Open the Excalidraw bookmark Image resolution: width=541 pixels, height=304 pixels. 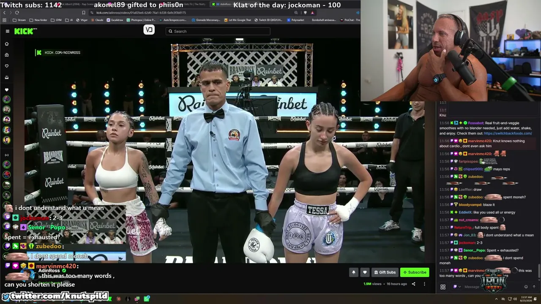[115, 20]
